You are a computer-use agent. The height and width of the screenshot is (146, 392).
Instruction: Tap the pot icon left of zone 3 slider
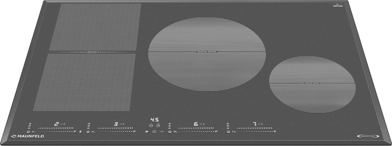(x=88, y=132)
